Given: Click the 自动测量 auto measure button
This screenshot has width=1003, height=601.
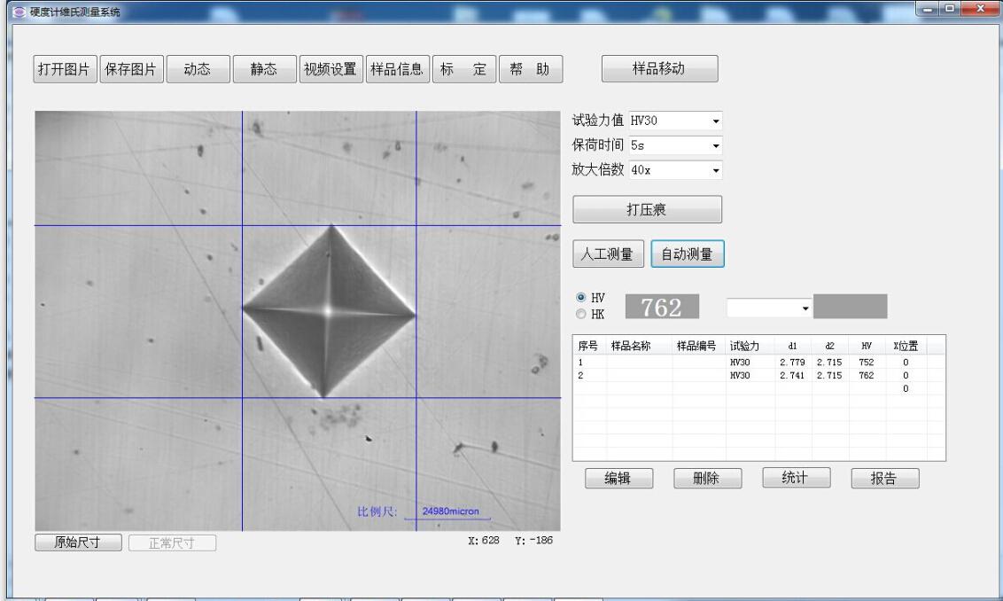Looking at the screenshot, I should tap(688, 254).
